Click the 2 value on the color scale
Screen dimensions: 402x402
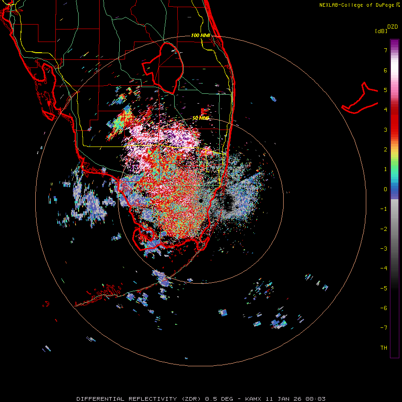385,150
